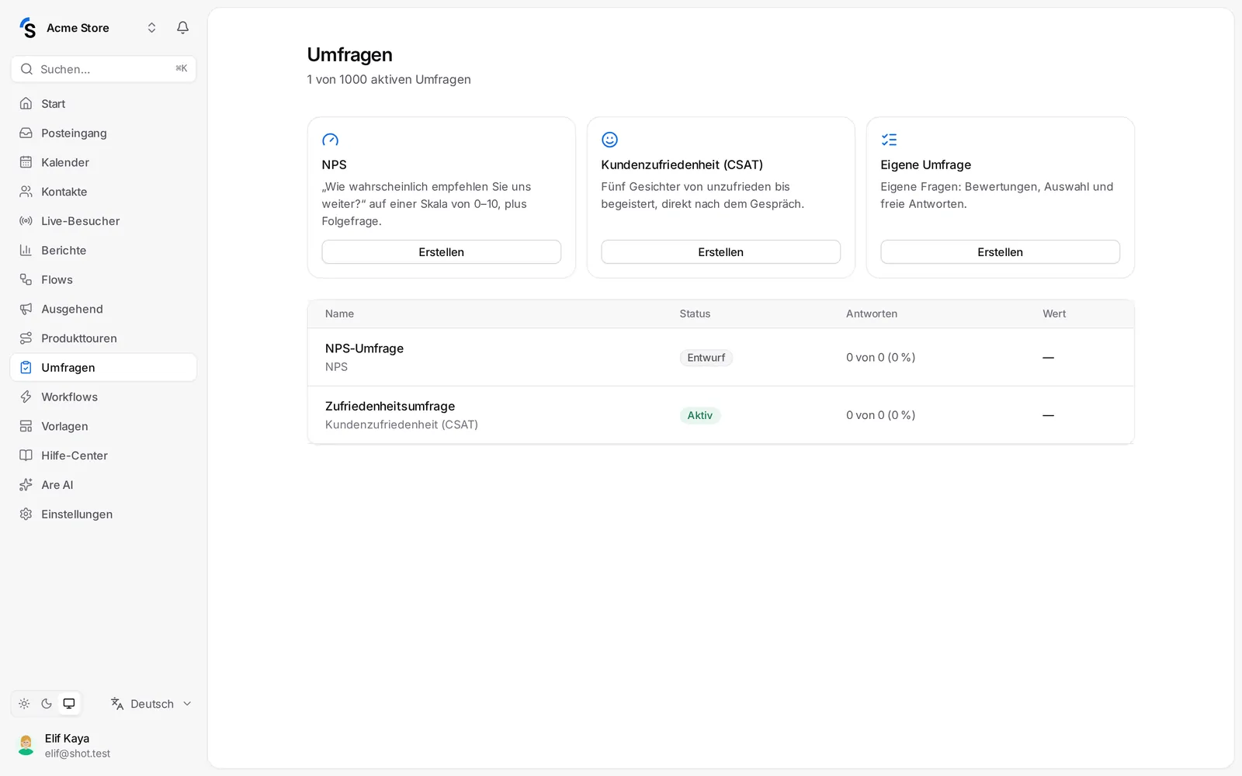The width and height of the screenshot is (1242, 776).
Task: Click the Flows sidebar icon
Action: pos(26,279)
